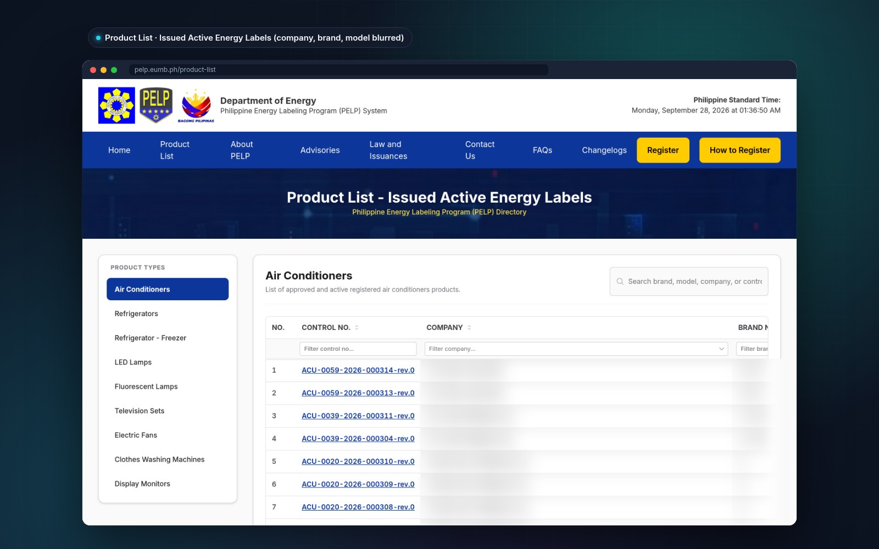The width and height of the screenshot is (879, 549).
Task: Click the Filter control no. input
Action: click(358, 349)
